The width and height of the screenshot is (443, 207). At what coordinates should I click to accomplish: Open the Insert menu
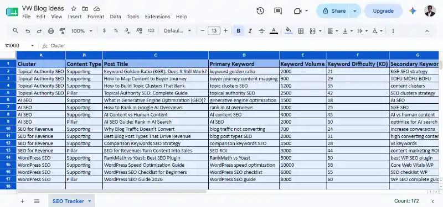pyautogui.click(x=75, y=17)
